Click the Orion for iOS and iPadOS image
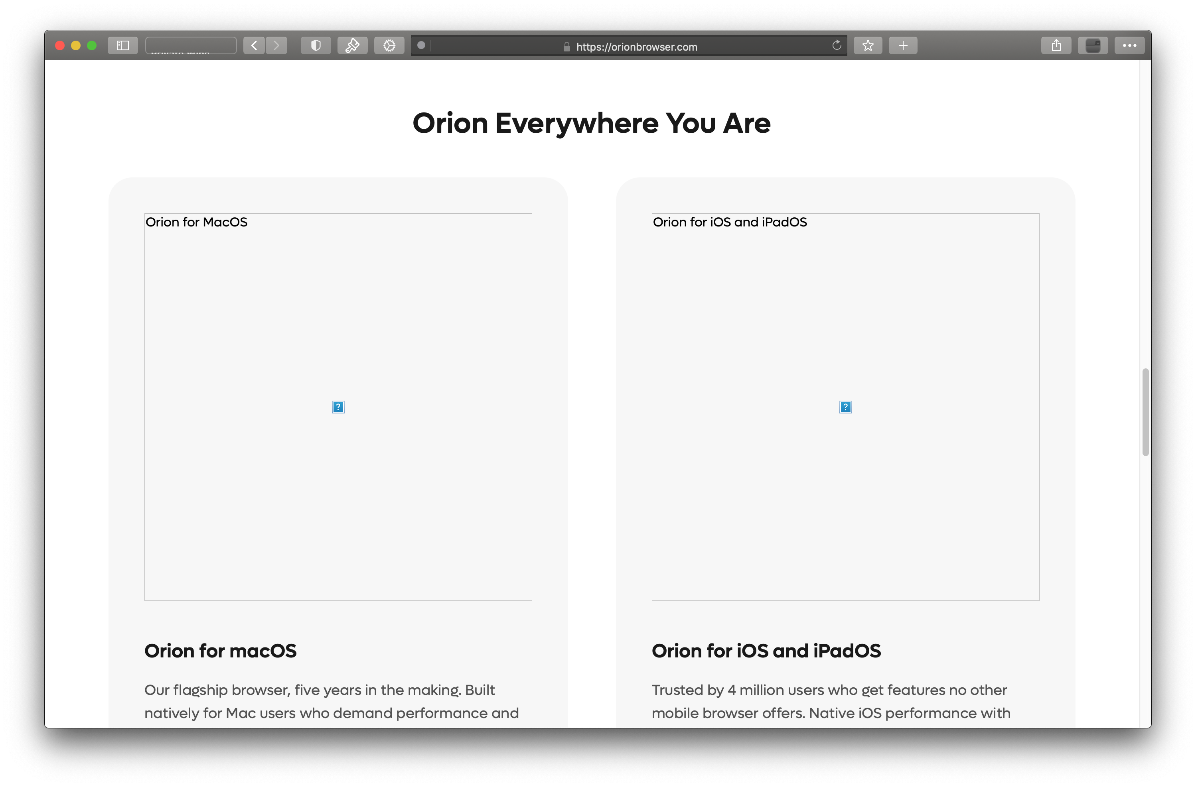 click(846, 407)
